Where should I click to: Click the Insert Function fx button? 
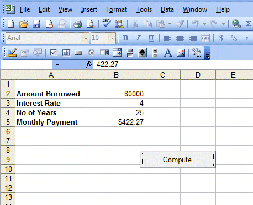pyautogui.click(x=89, y=65)
